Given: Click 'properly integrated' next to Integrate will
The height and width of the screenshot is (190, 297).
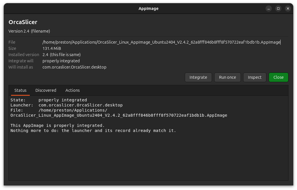Looking at the screenshot, I should click(61, 61).
